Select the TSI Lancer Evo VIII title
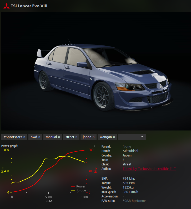The height and width of the screenshot is (209, 191). pos(29,6)
